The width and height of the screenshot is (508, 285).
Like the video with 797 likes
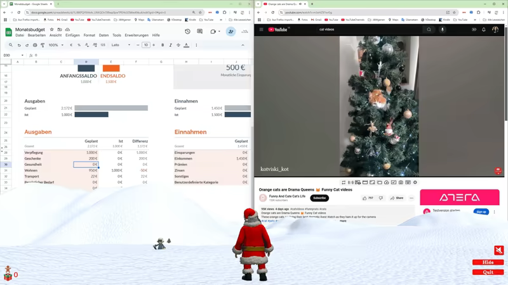point(368,198)
